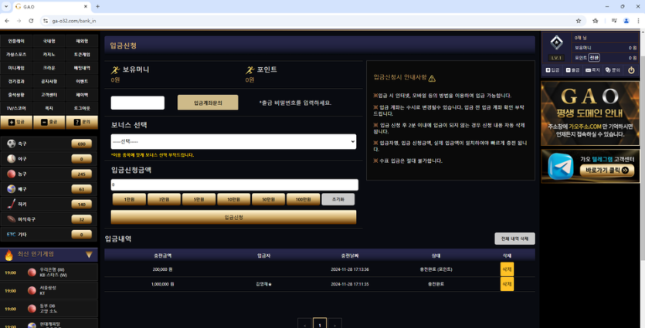Open the 미니게임 menu
The height and width of the screenshot is (328, 645).
(x=16, y=68)
